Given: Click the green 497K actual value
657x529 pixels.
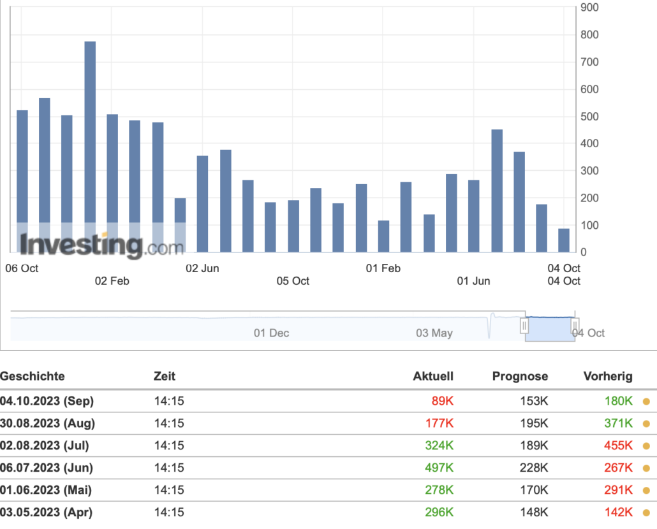Looking at the screenshot, I should 439,467.
